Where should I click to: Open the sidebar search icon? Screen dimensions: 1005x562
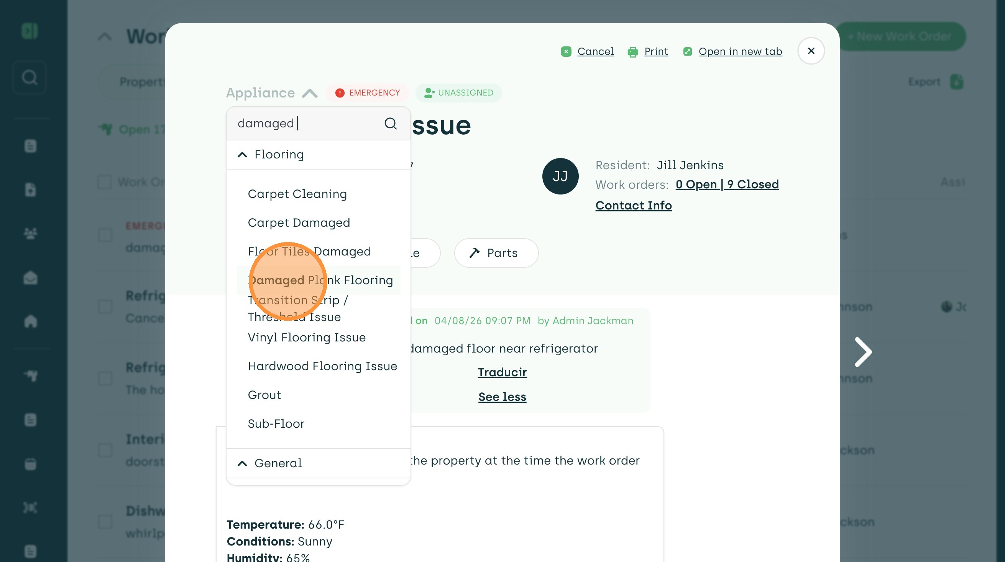30,77
